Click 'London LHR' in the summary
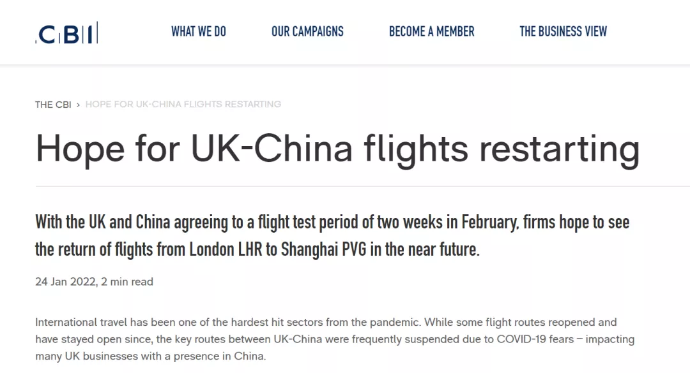 [226, 249]
